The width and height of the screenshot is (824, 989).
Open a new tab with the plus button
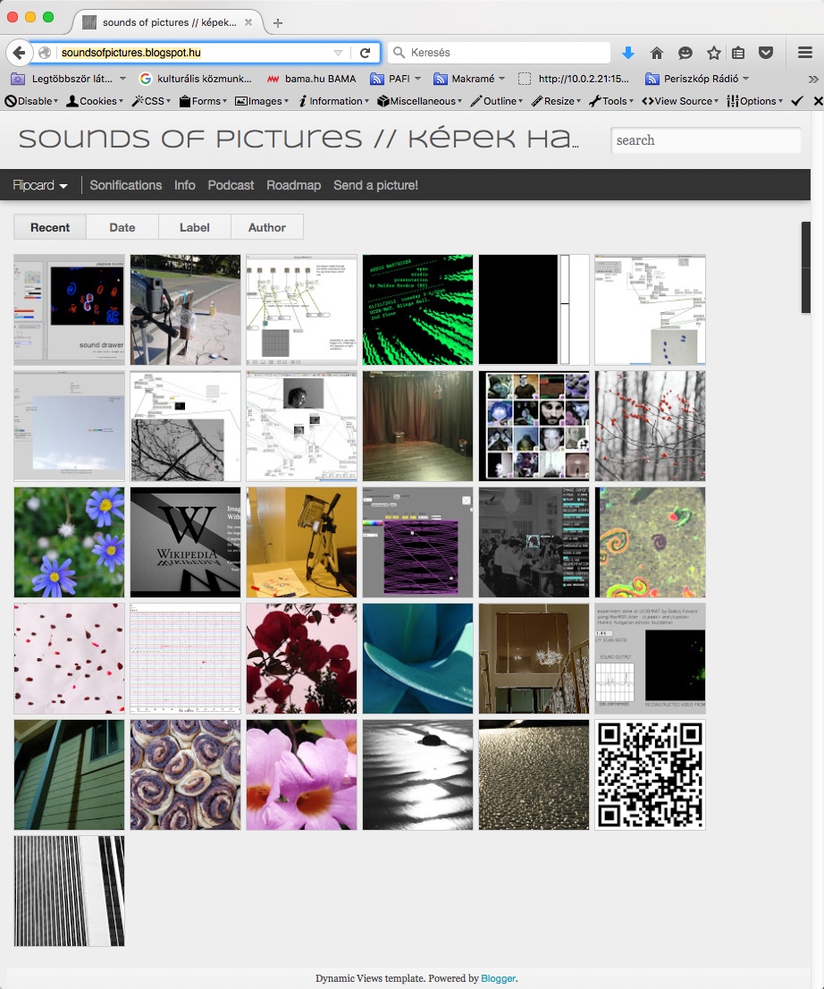[278, 22]
